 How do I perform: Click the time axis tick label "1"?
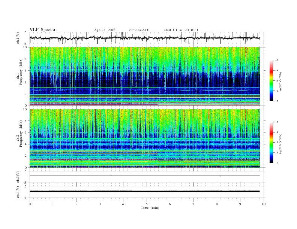pyautogui.click(x=53, y=204)
